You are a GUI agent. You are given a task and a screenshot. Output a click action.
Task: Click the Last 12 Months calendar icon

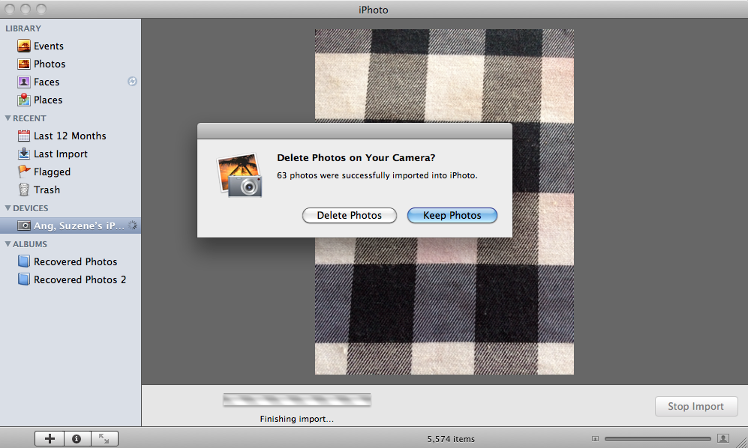coord(24,136)
